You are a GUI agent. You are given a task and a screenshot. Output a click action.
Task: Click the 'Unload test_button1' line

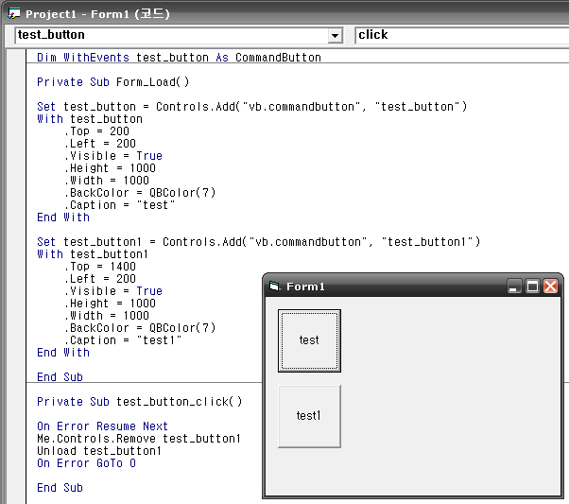tap(99, 451)
